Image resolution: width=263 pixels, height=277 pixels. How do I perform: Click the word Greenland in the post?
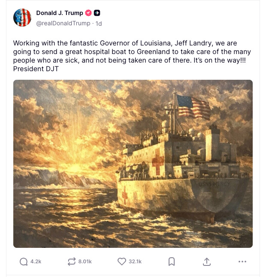[153, 51]
